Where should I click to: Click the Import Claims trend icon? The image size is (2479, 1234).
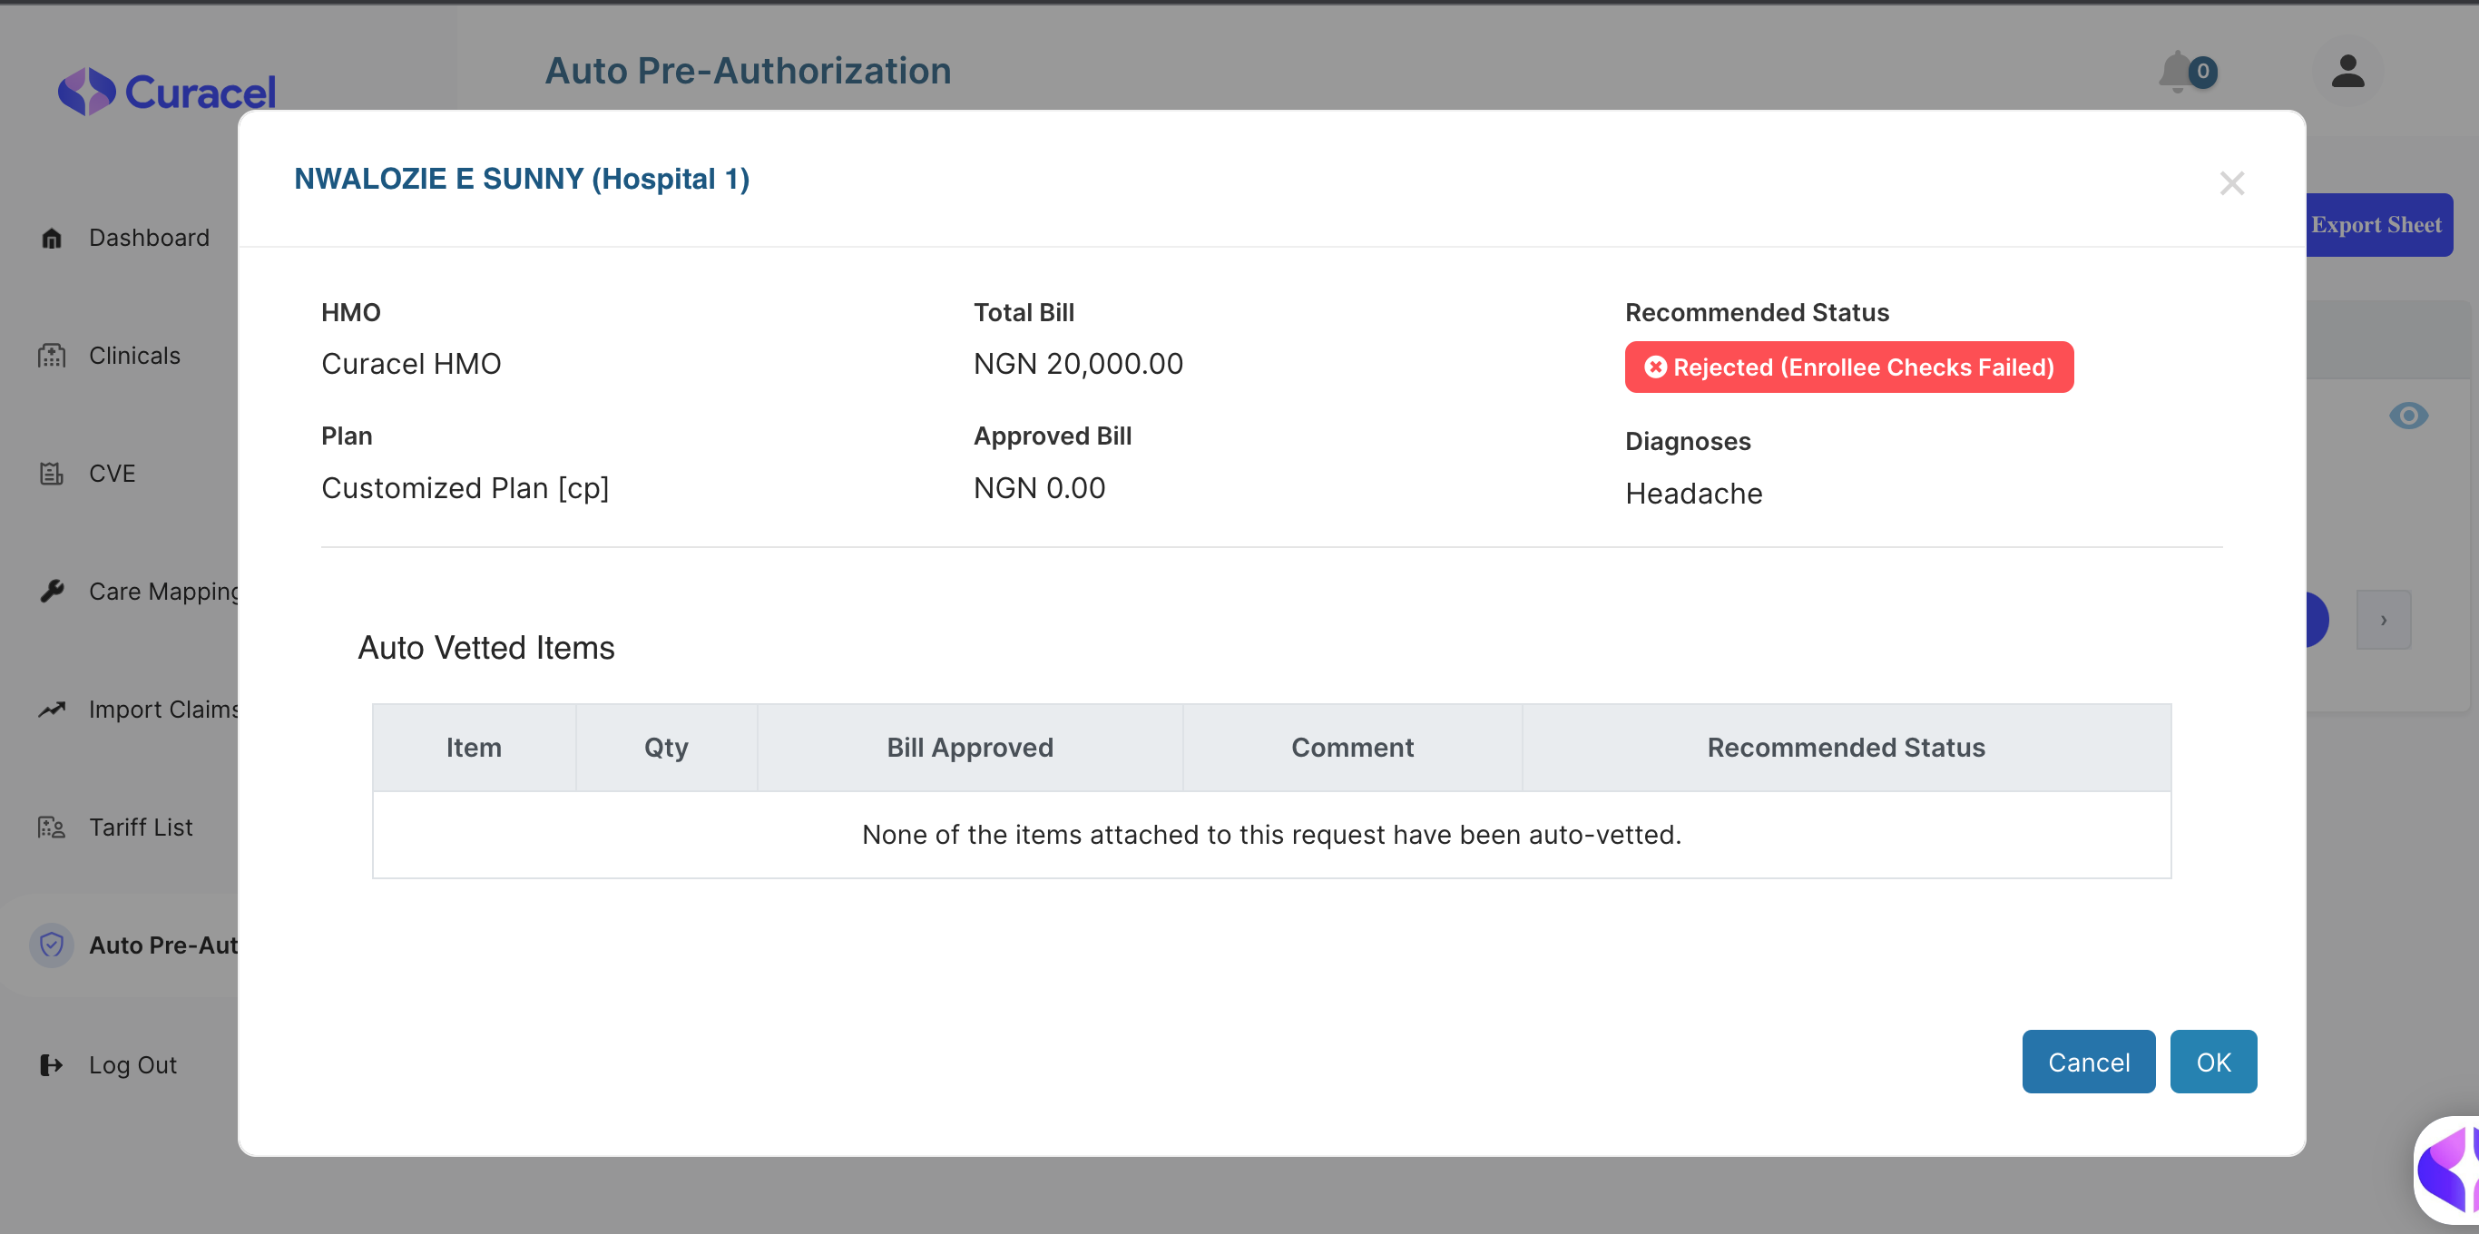52,710
